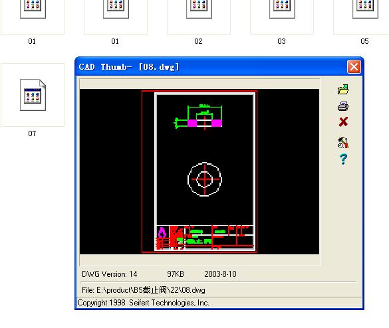Click the '02' file name label
The image size is (389, 328).
(198, 41)
